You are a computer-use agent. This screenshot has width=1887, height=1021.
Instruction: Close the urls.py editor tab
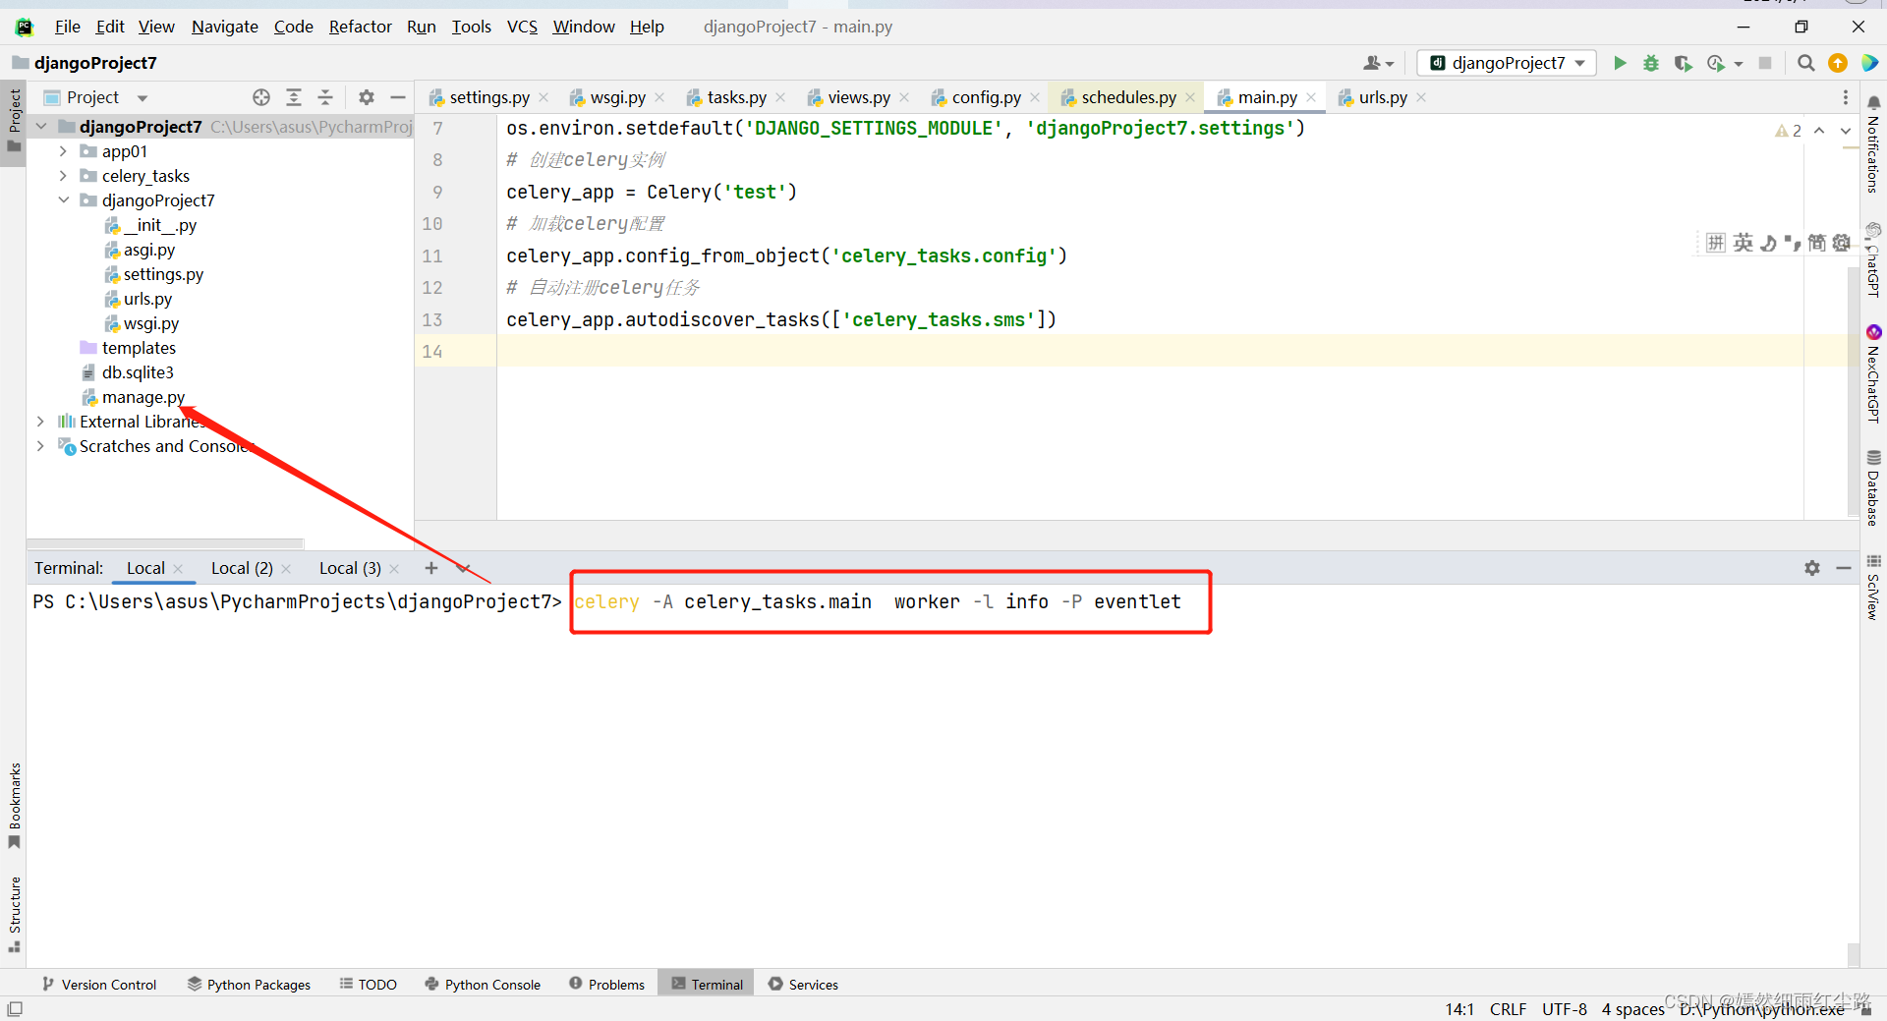[x=1421, y=97]
